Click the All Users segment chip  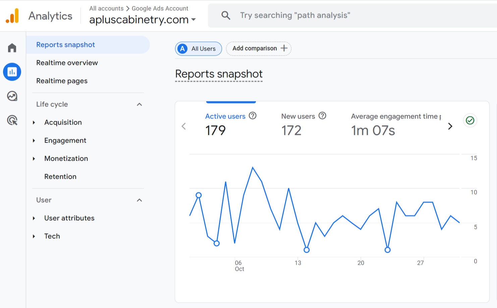pyautogui.click(x=199, y=49)
